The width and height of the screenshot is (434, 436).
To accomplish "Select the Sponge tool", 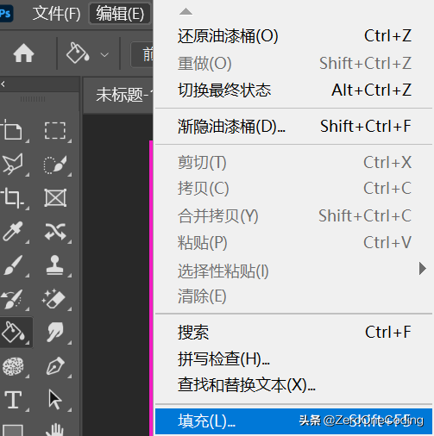I will click(13, 366).
